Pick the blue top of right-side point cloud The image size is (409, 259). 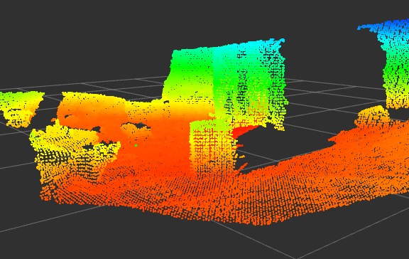tap(386, 26)
